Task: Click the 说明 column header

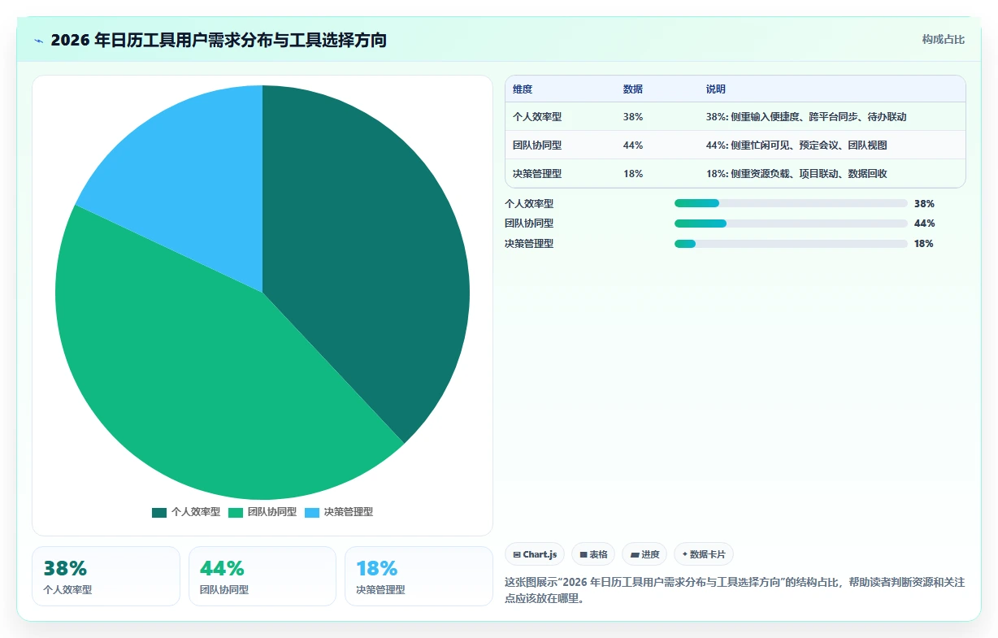Action: point(716,89)
